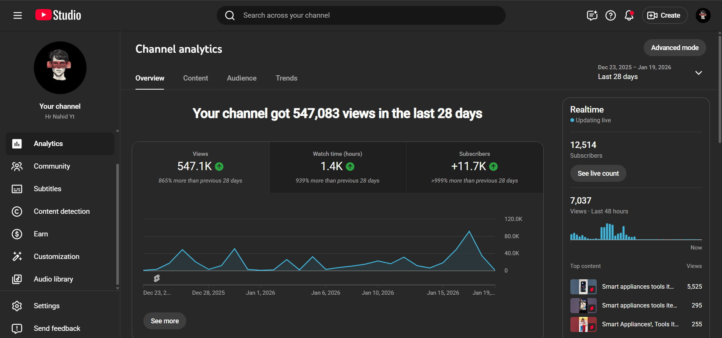The image size is (722, 338).
Task: Go to Content detection in sidebar
Action: click(62, 212)
